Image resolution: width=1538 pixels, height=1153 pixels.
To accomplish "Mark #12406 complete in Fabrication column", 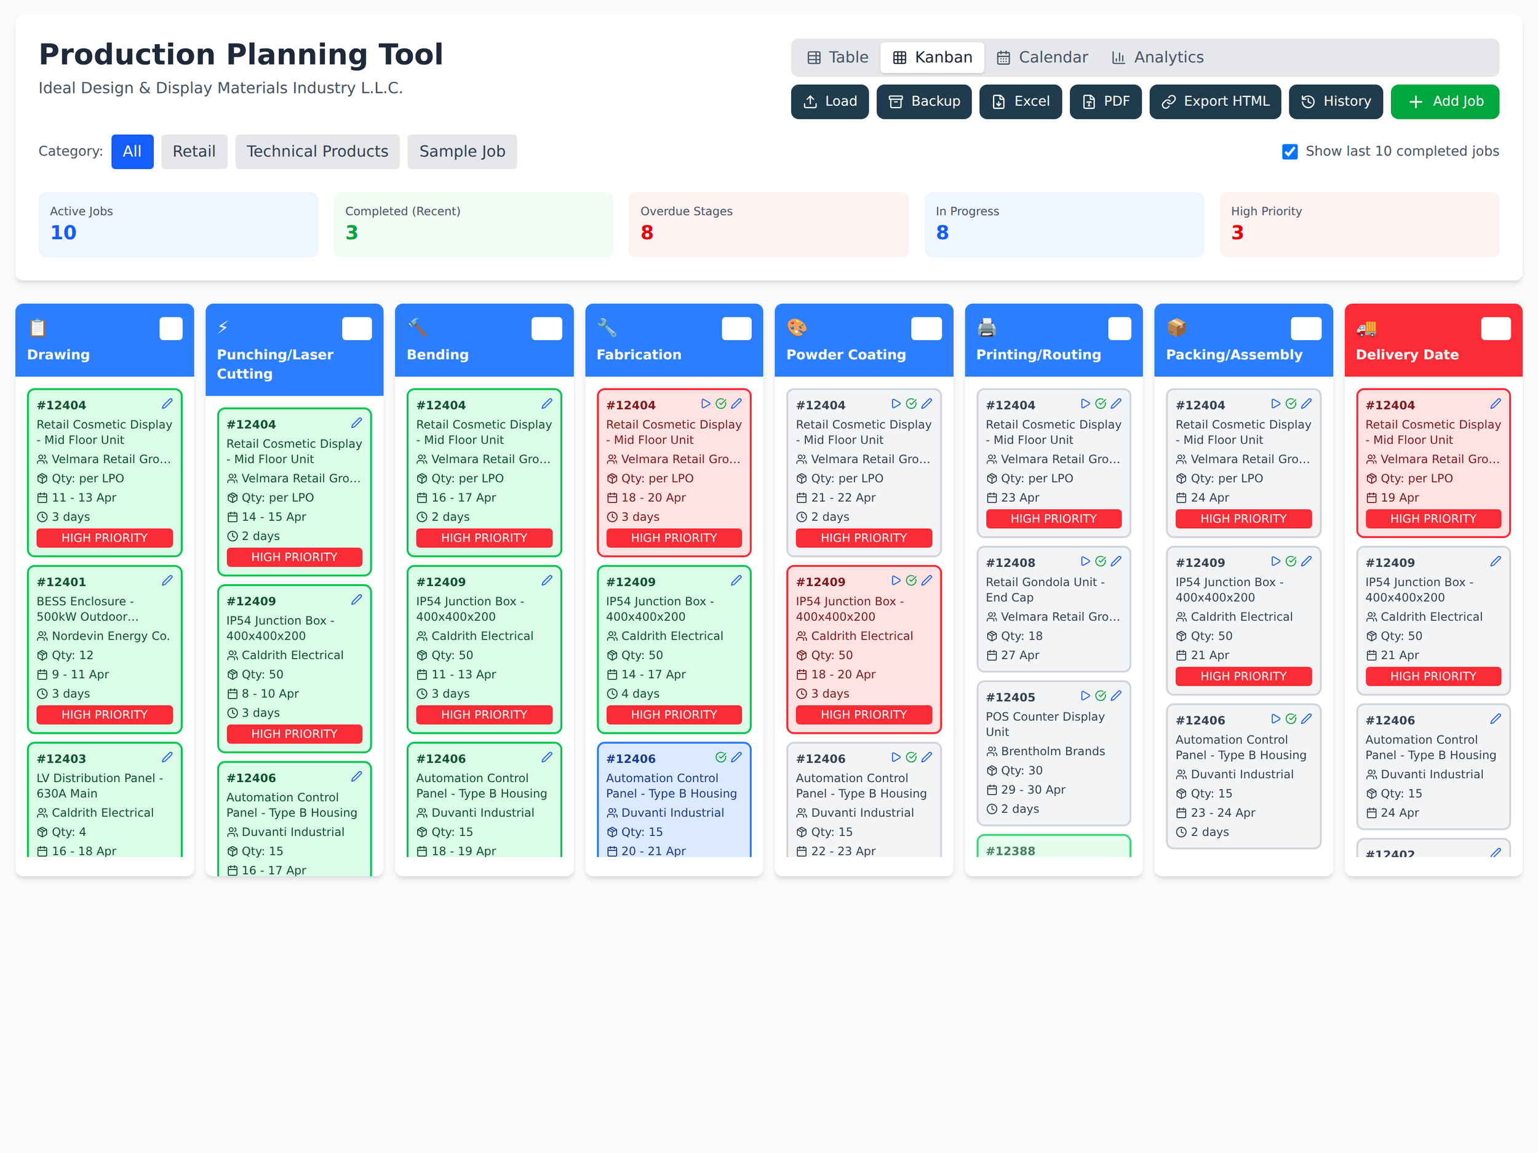I will (721, 757).
